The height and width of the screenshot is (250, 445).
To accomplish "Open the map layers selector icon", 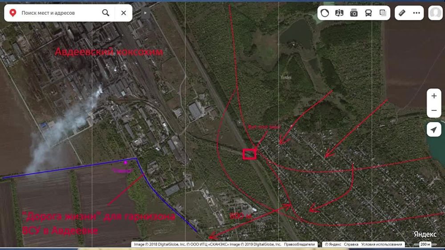I will click(x=383, y=13).
